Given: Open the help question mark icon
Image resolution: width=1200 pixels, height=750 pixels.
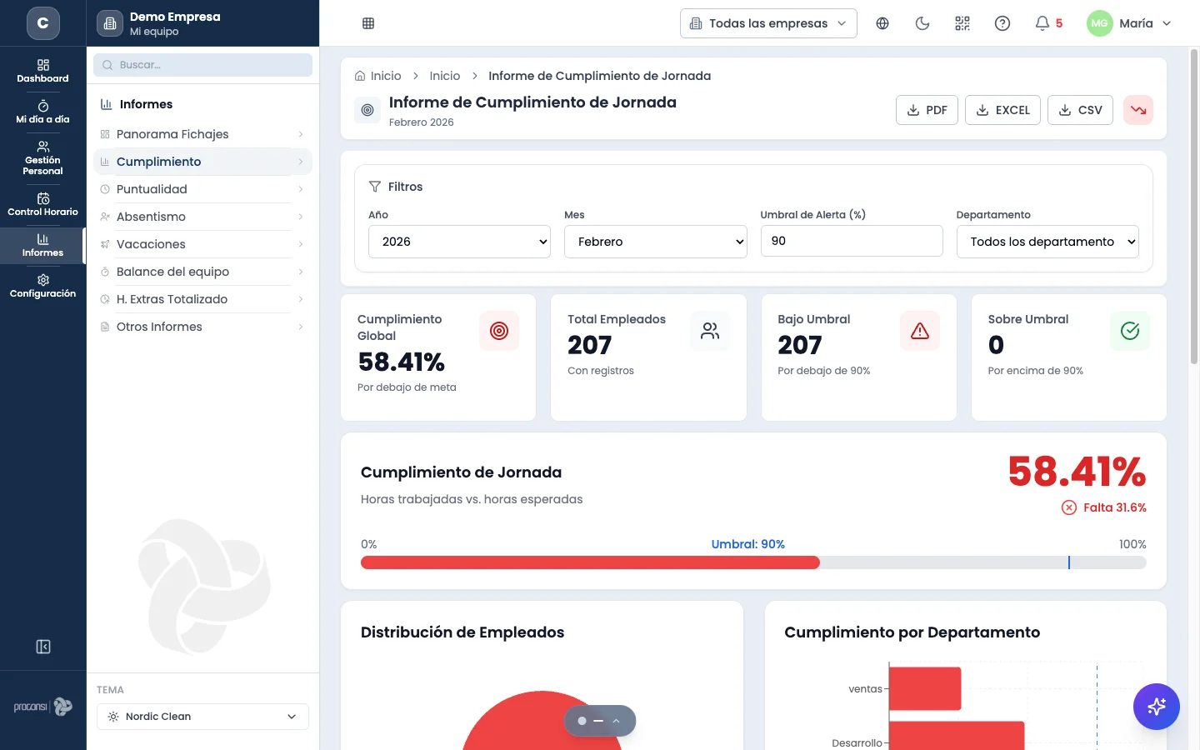Looking at the screenshot, I should [x=1002, y=23].
